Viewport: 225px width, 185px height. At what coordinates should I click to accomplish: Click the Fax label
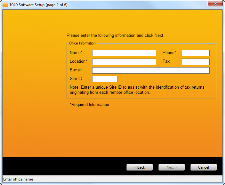[166, 61]
